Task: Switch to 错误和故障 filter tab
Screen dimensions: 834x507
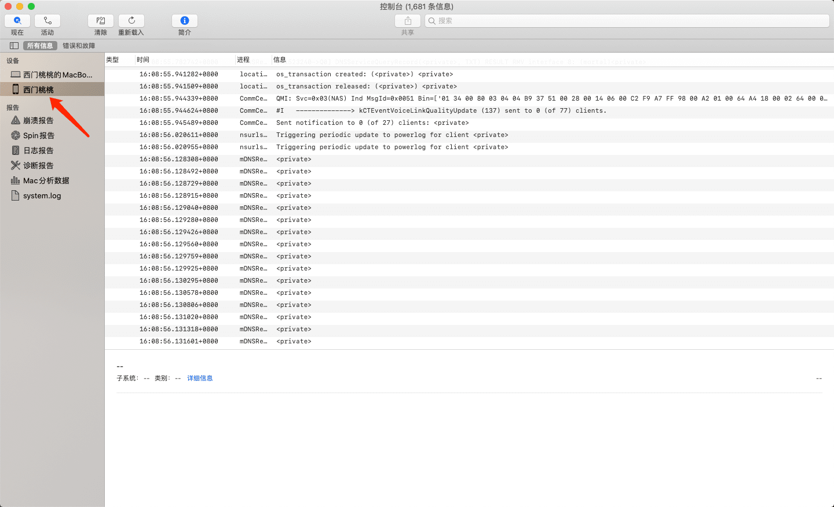Action: pyautogui.click(x=79, y=46)
